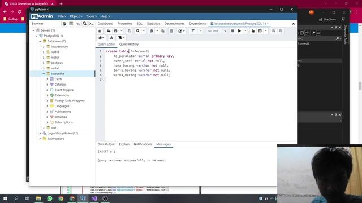Expand the postgres database node
This screenshot has height=203, width=362.
44,63
